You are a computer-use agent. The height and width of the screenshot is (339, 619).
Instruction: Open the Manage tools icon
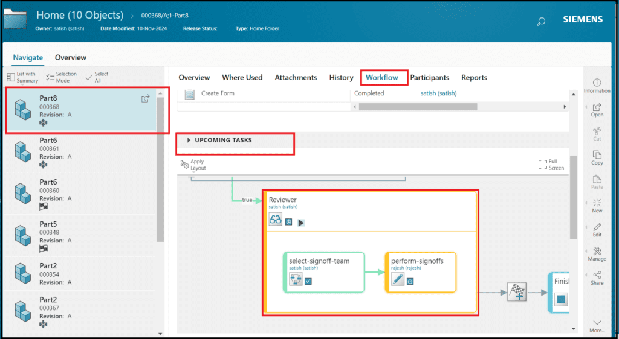[597, 252]
